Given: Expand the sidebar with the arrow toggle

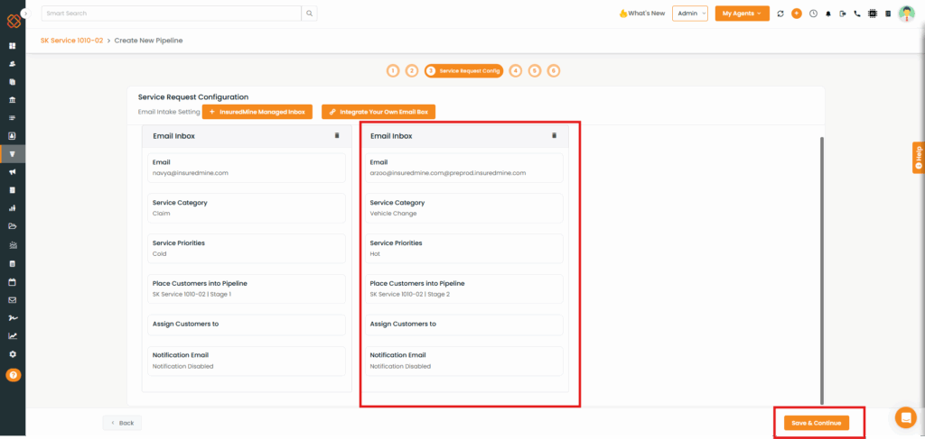Looking at the screenshot, I should [x=24, y=14].
